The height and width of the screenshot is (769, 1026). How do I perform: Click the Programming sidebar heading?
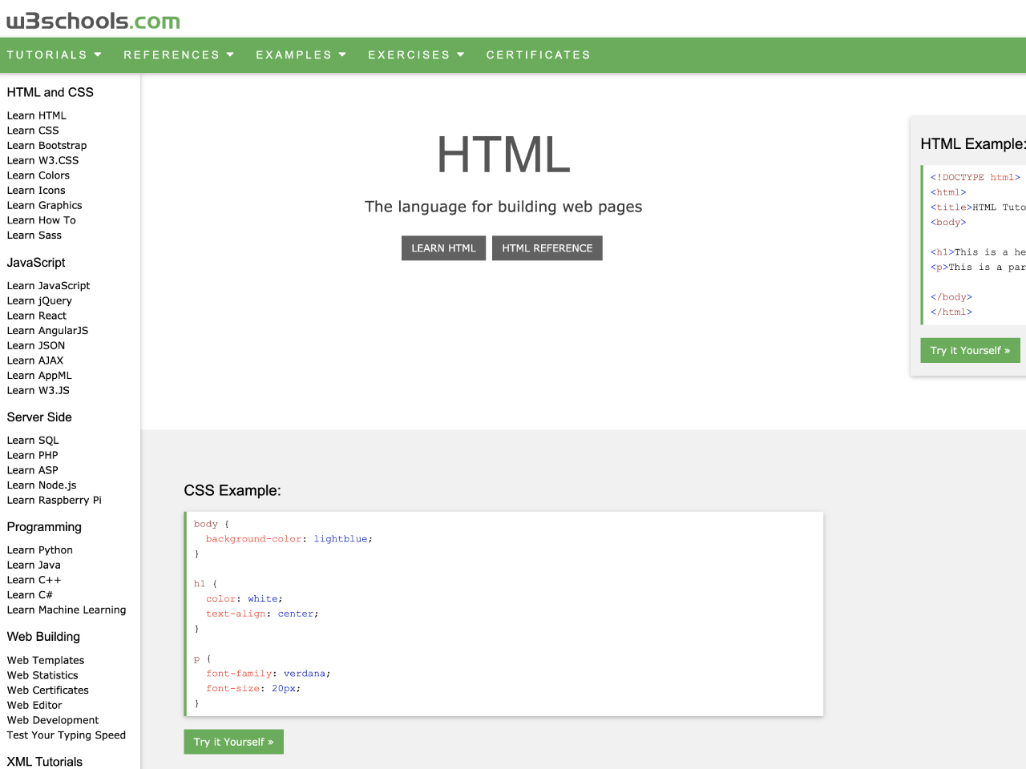44,527
